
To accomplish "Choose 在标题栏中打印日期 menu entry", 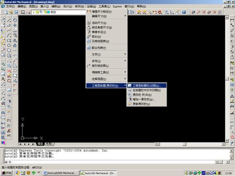I will click(147, 90).
